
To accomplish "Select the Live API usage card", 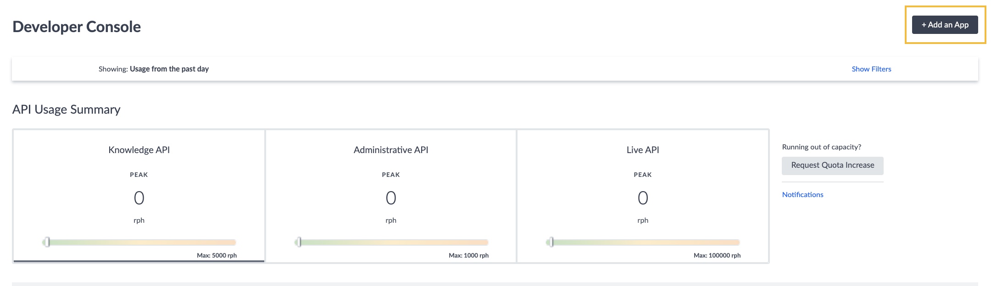I will pos(643,196).
